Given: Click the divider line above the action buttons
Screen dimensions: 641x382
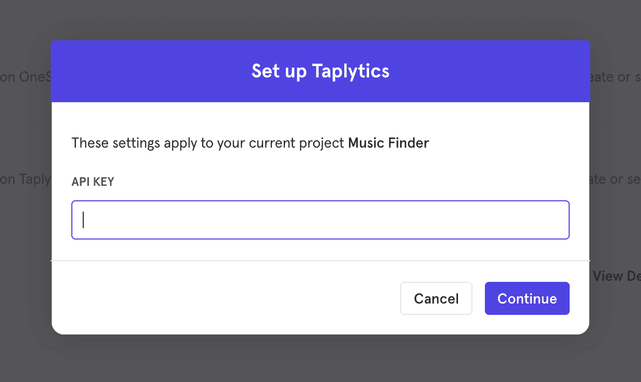Looking at the screenshot, I should 320,261.
